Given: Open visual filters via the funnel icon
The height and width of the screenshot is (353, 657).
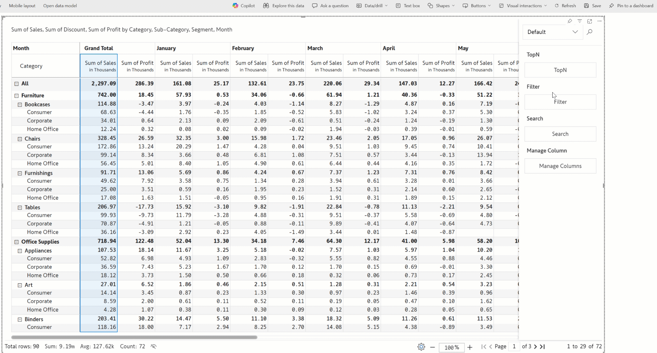Looking at the screenshot, I should pos(580,21).
